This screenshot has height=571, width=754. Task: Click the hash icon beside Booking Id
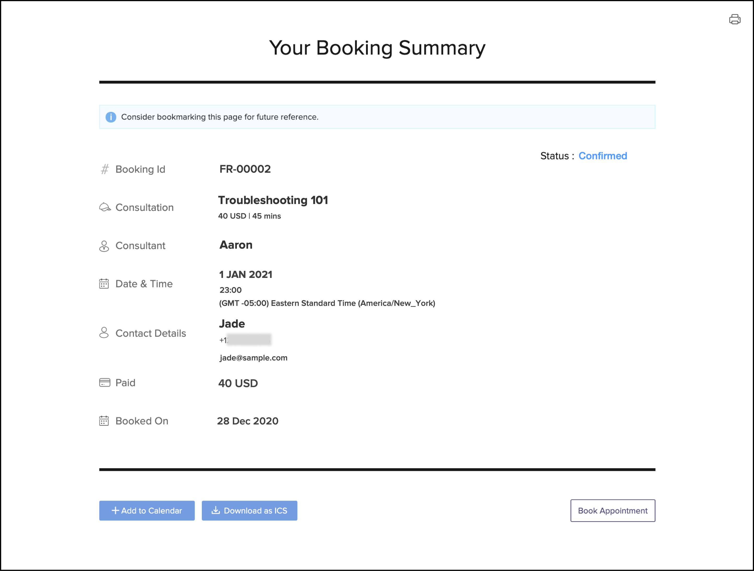(x=105, y=169)
